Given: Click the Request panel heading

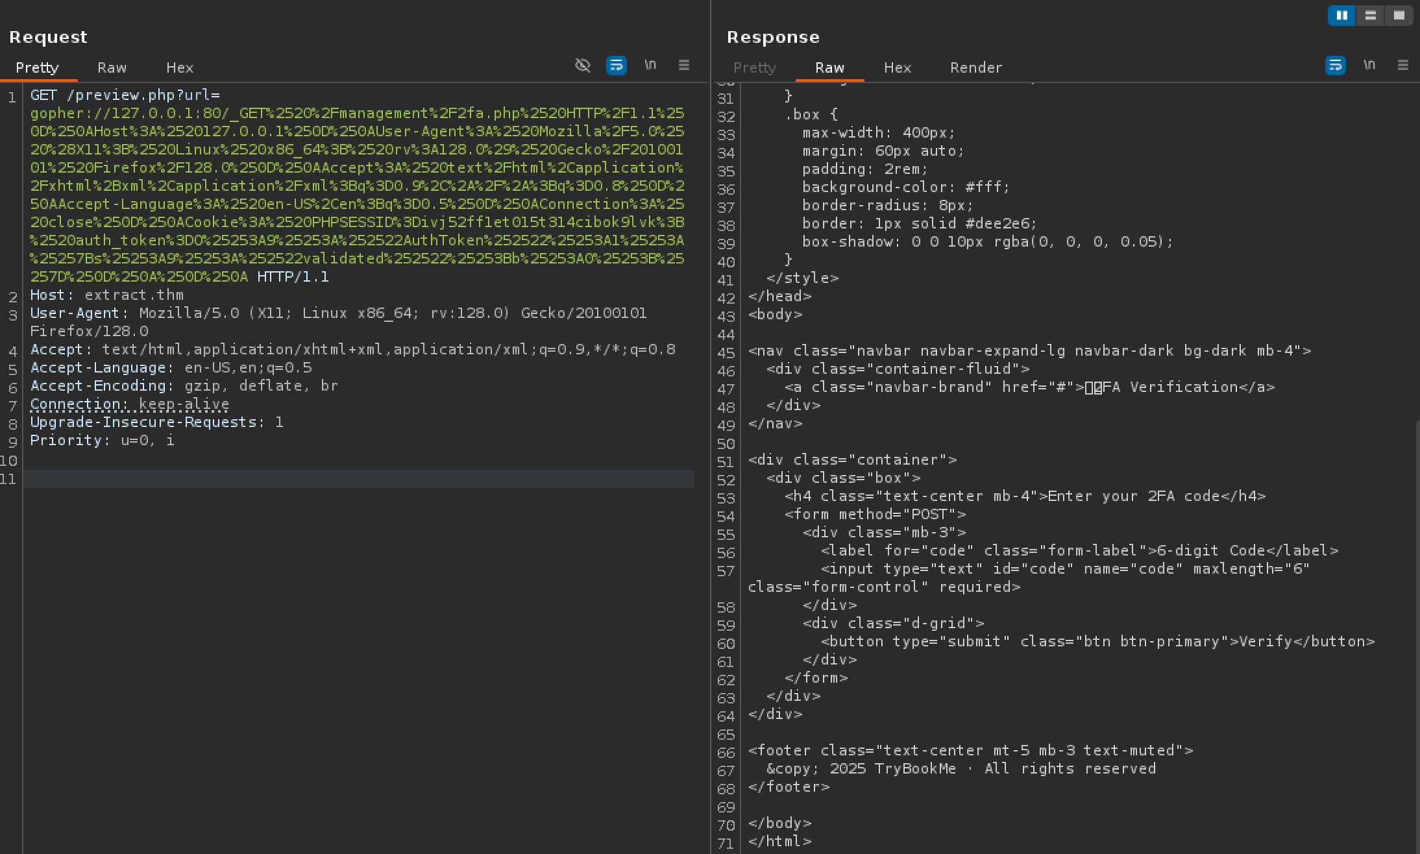Looking at the screenshot, I should (x=48, y=37).
